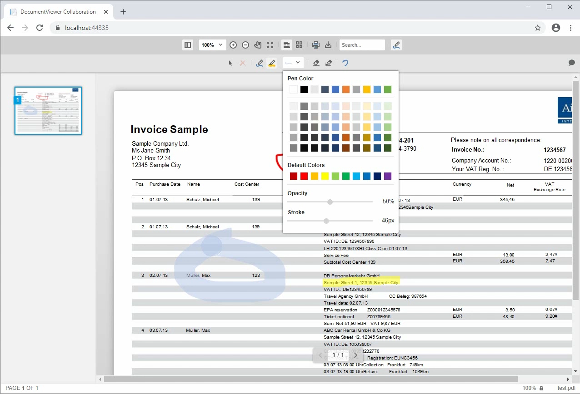Toggle the annotations pen button in the top toolbar
This screenshot has width=580, height=394.
click(x=396, y=45)
